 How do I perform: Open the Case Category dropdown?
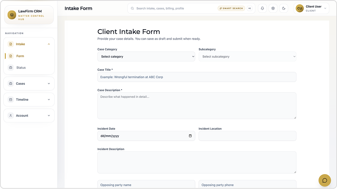[146, 56]
